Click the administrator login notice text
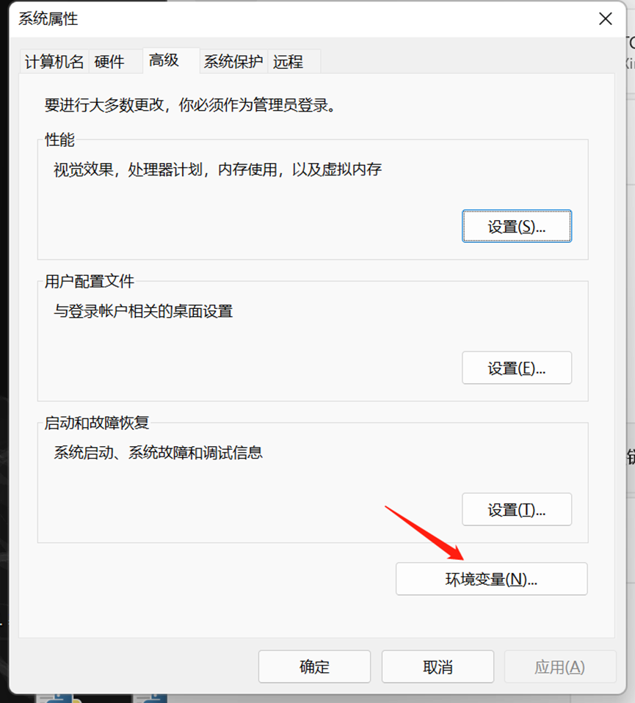Screen dimensions: 635x703 click(190, 106)
